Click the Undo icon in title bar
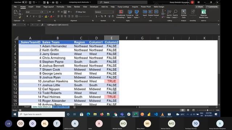This screenshot has height=130, width=232. pos(34,3)
